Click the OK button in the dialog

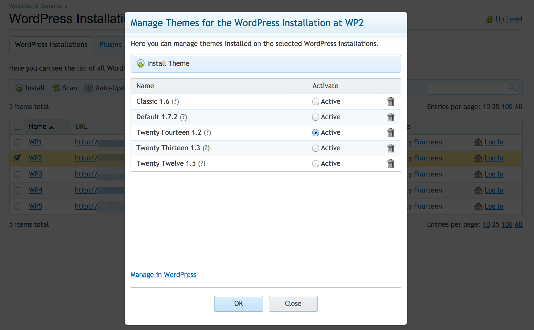pos(238,304)
